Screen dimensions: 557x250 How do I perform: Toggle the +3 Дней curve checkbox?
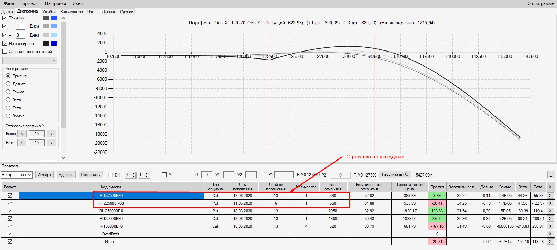coord(5,35)
